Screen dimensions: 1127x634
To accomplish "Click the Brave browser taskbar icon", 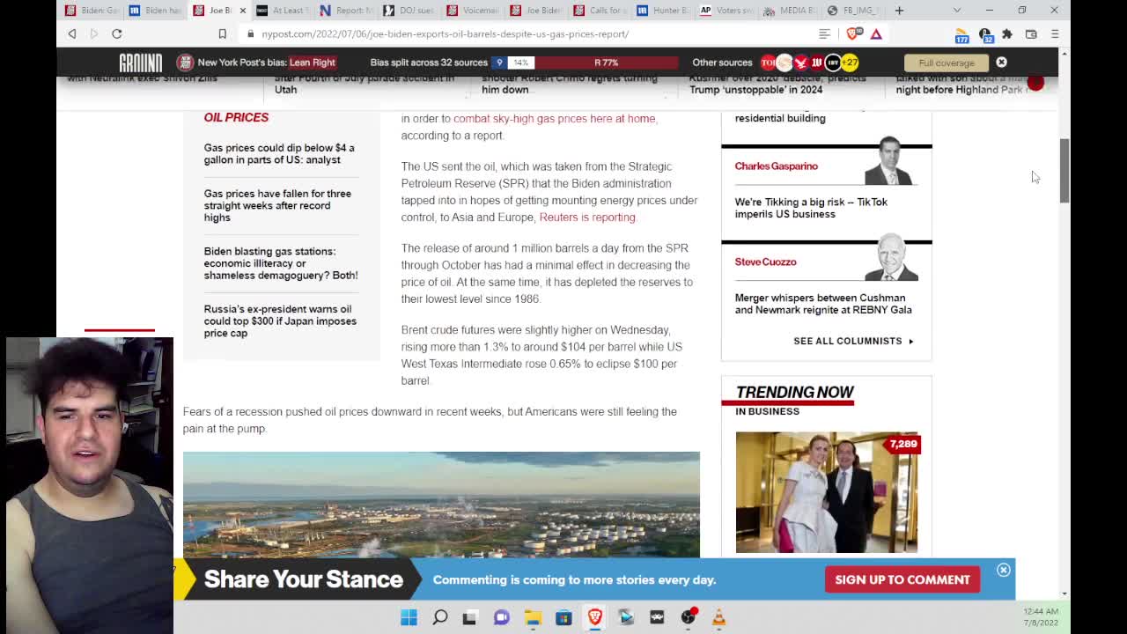I will (x=595, y=617).
